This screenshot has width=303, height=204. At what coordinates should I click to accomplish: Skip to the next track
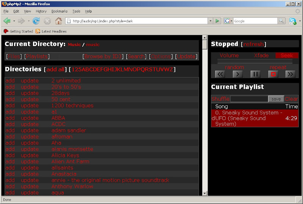tap(290, 74)
